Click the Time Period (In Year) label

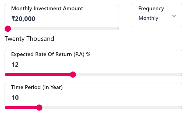point(37,87)
